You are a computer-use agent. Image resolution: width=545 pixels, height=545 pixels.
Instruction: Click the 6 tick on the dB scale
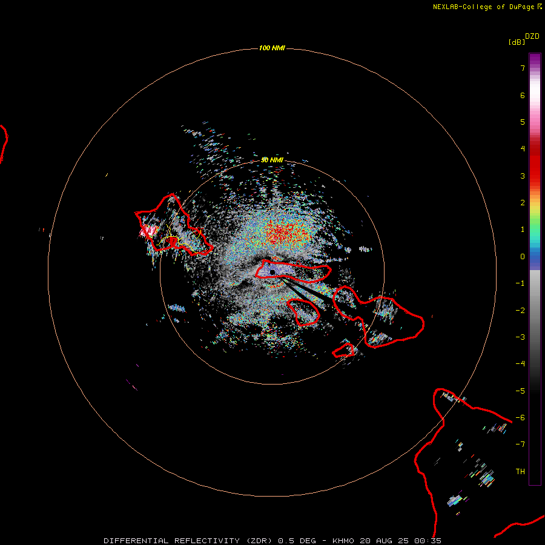click(523, 95)
